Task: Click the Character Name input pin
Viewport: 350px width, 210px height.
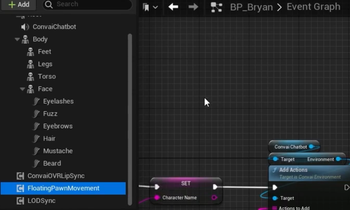Action: click(157, 198)
